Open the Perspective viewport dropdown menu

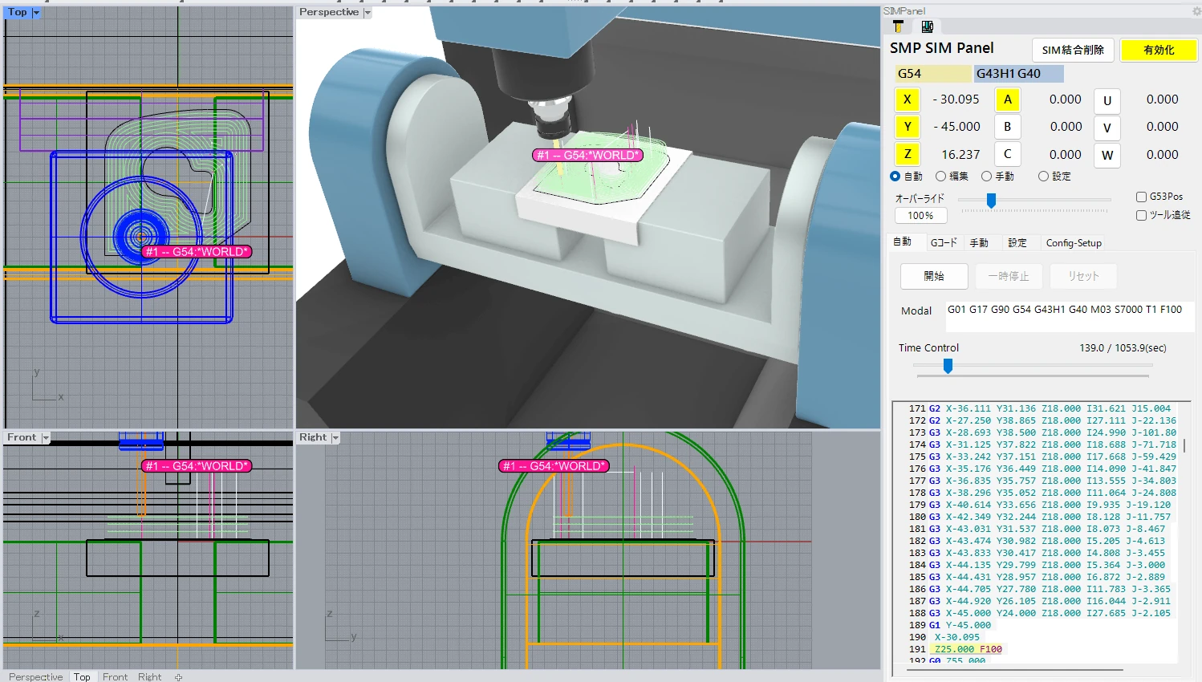tap(368, 13)
